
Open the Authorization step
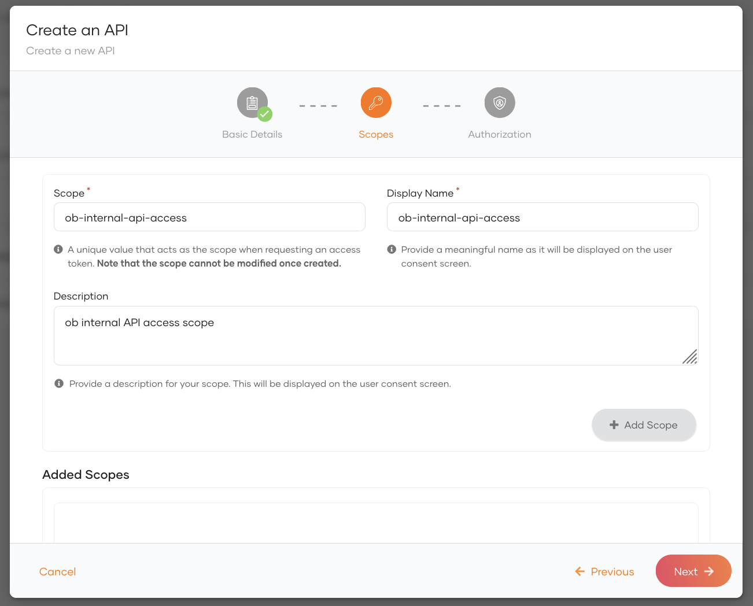[499, 134]
